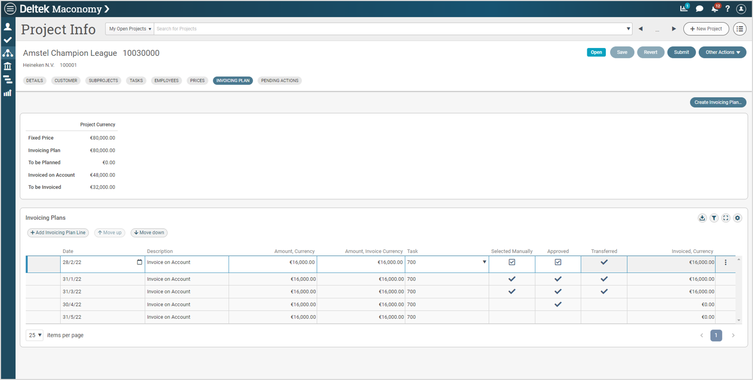
Task: Click the Open status badge
Action: coord(596,52)
